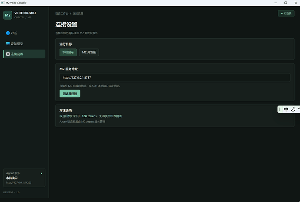Click the app icon in the title bar
Viewport: 300px width, 202px height.
point(3,3)
